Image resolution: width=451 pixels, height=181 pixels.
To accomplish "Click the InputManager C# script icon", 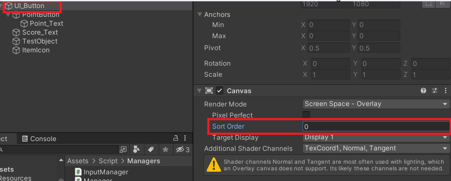I will click(78, 172).
